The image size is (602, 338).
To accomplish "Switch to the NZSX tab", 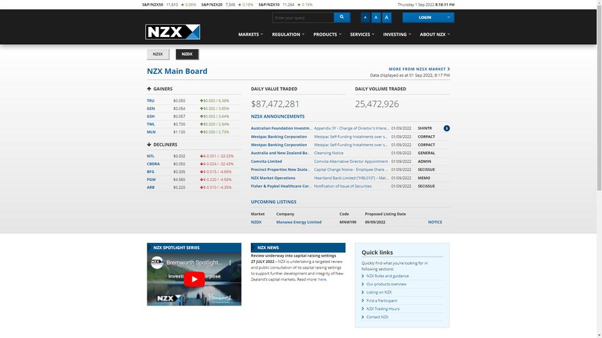I will point(158,54).
